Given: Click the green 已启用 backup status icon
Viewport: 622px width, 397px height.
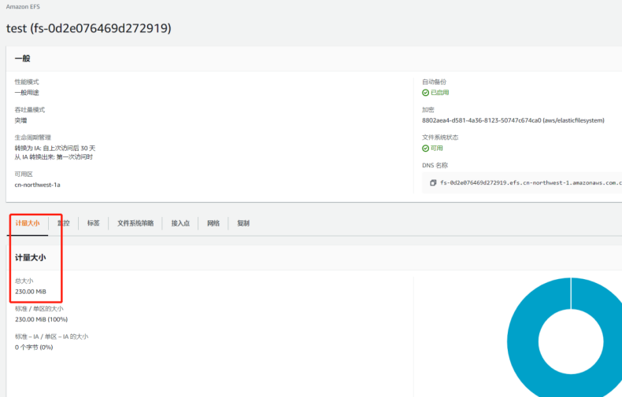Looking at the screenshot, I should [x=426, y=93].
